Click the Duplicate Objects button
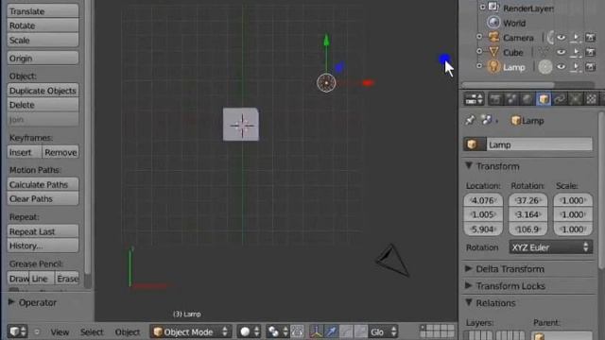 coord(43,91)
